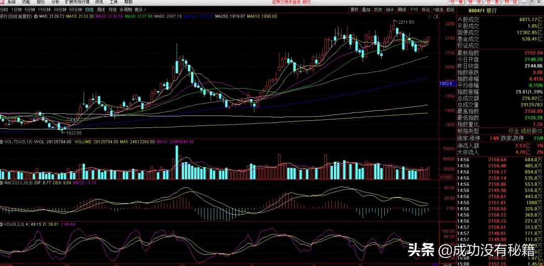Click the app logo icon in title bar
Image resolution: width=544 pixels, height=266 pixels.
click(3, 2)
